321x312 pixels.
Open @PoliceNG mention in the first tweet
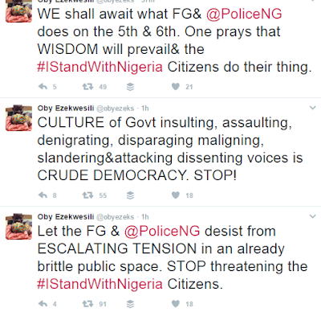[244, 14]
